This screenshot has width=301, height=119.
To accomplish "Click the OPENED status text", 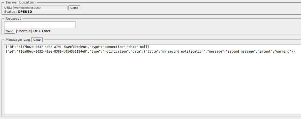I will pos(25,12).
